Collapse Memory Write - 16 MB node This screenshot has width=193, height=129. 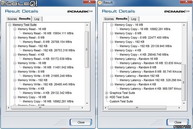15,63
